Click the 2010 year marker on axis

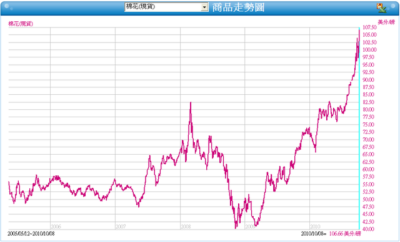tap(315, 226)
